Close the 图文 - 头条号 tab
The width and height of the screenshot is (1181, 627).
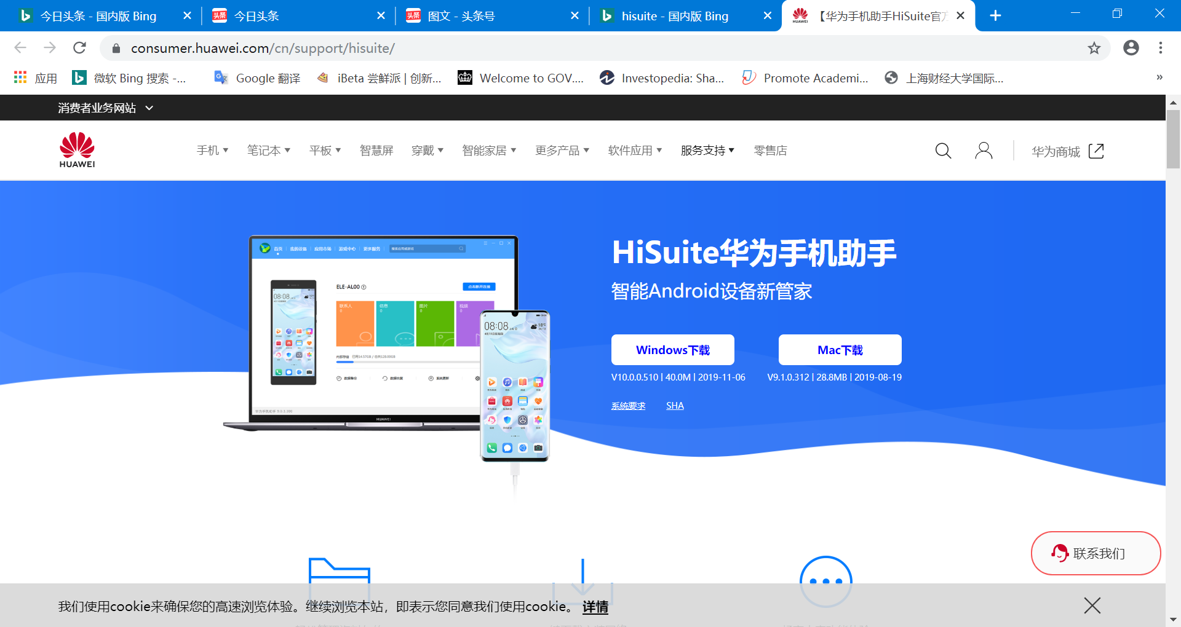[575, 16]
